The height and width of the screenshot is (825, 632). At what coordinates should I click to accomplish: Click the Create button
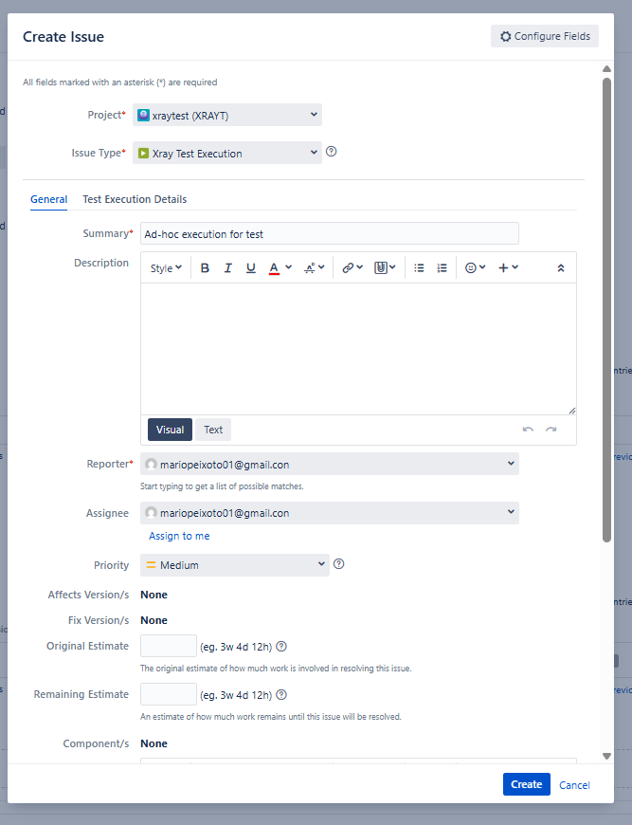coord(526,784)
